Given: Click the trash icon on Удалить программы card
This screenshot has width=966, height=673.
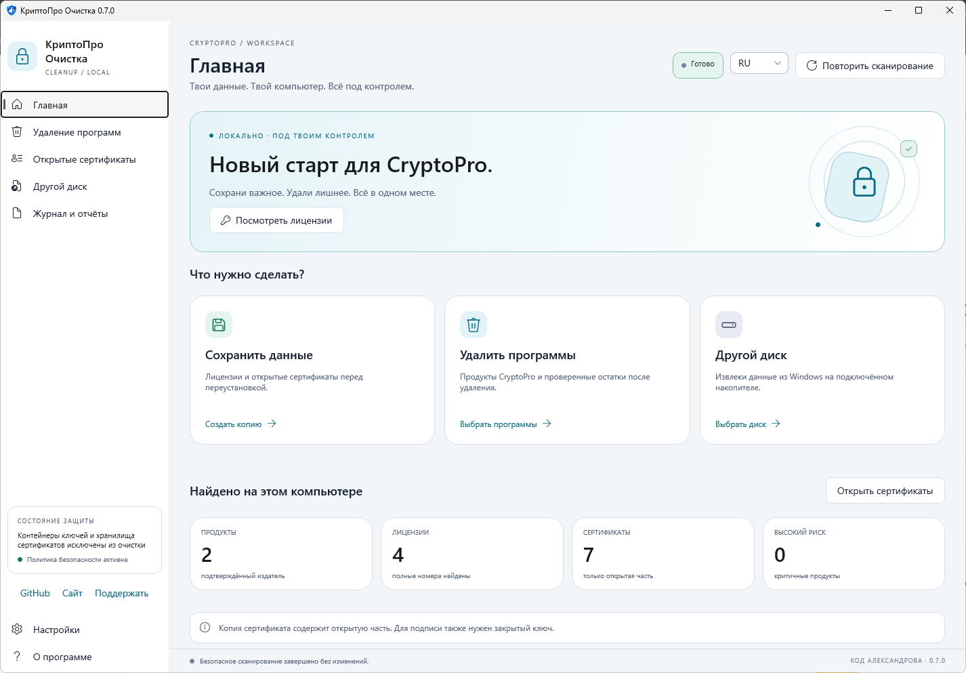Looking at the screenshot, I should click(x=474, y=325).
